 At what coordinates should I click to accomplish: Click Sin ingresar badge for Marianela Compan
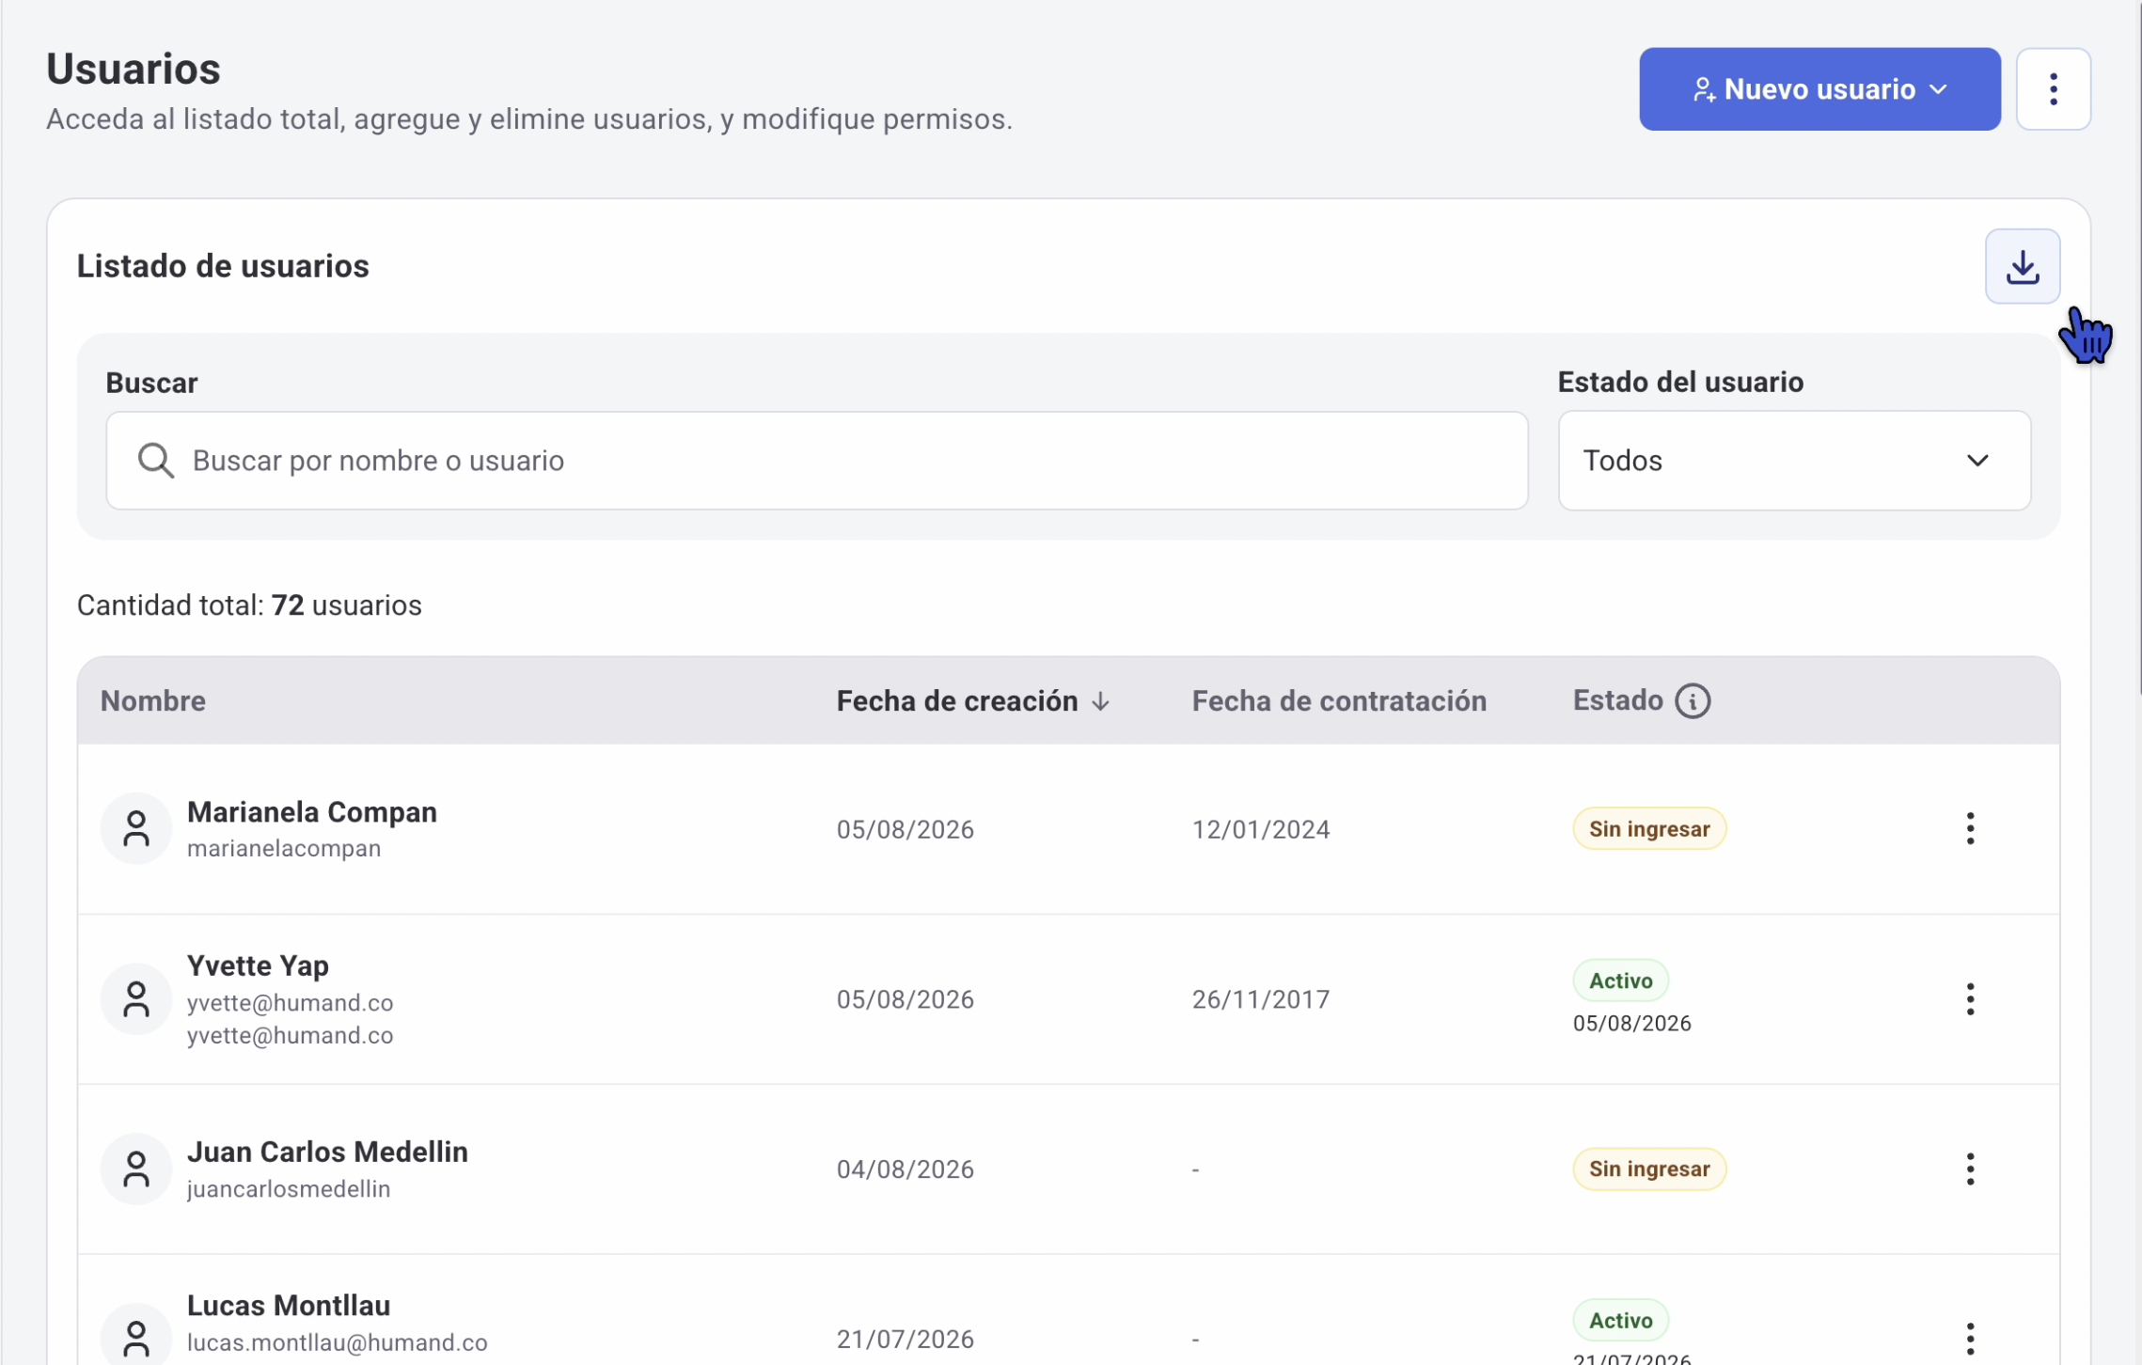1648,829
